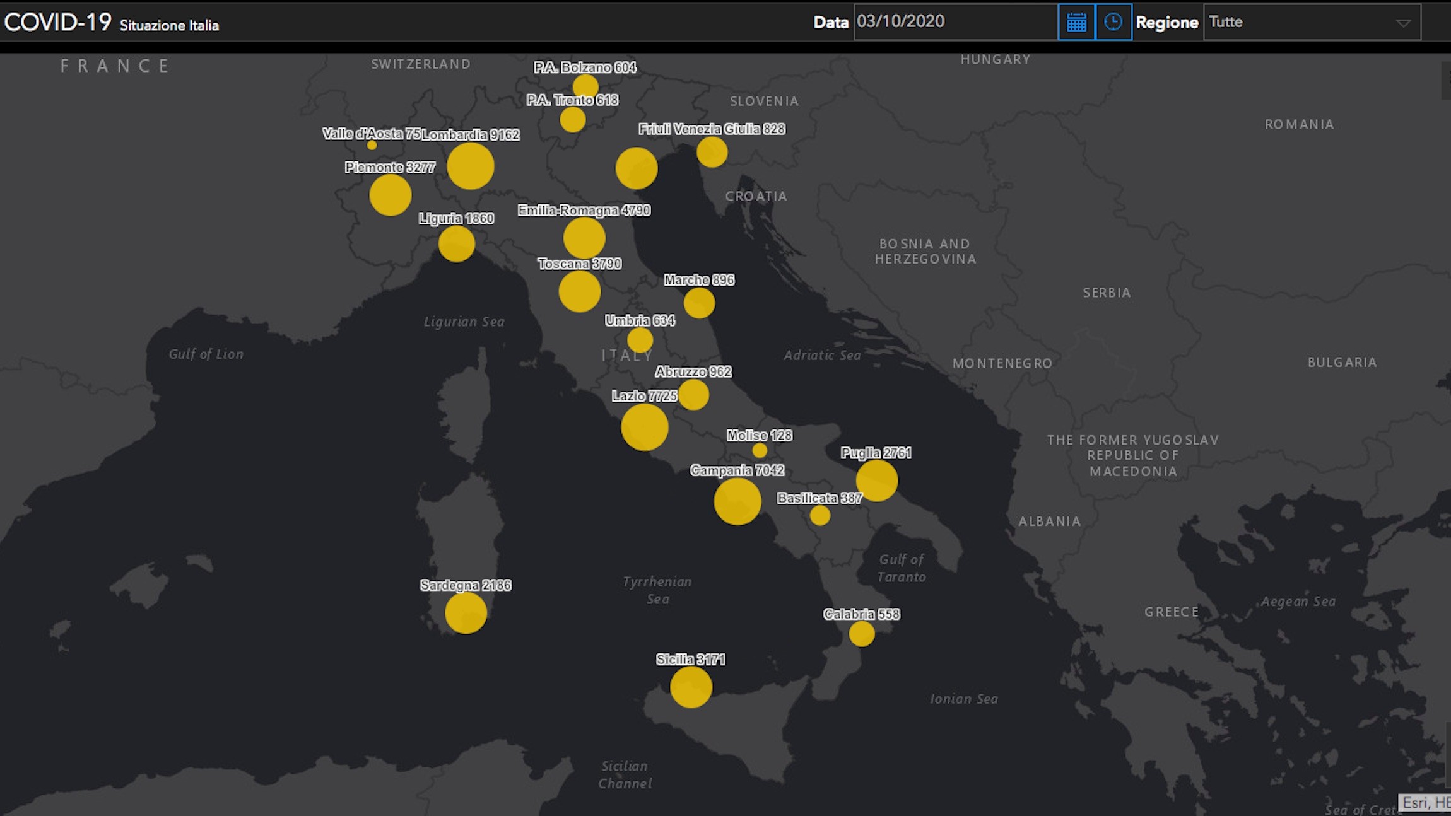Click the Piemonte 3277 circle marker

point(391,195)
